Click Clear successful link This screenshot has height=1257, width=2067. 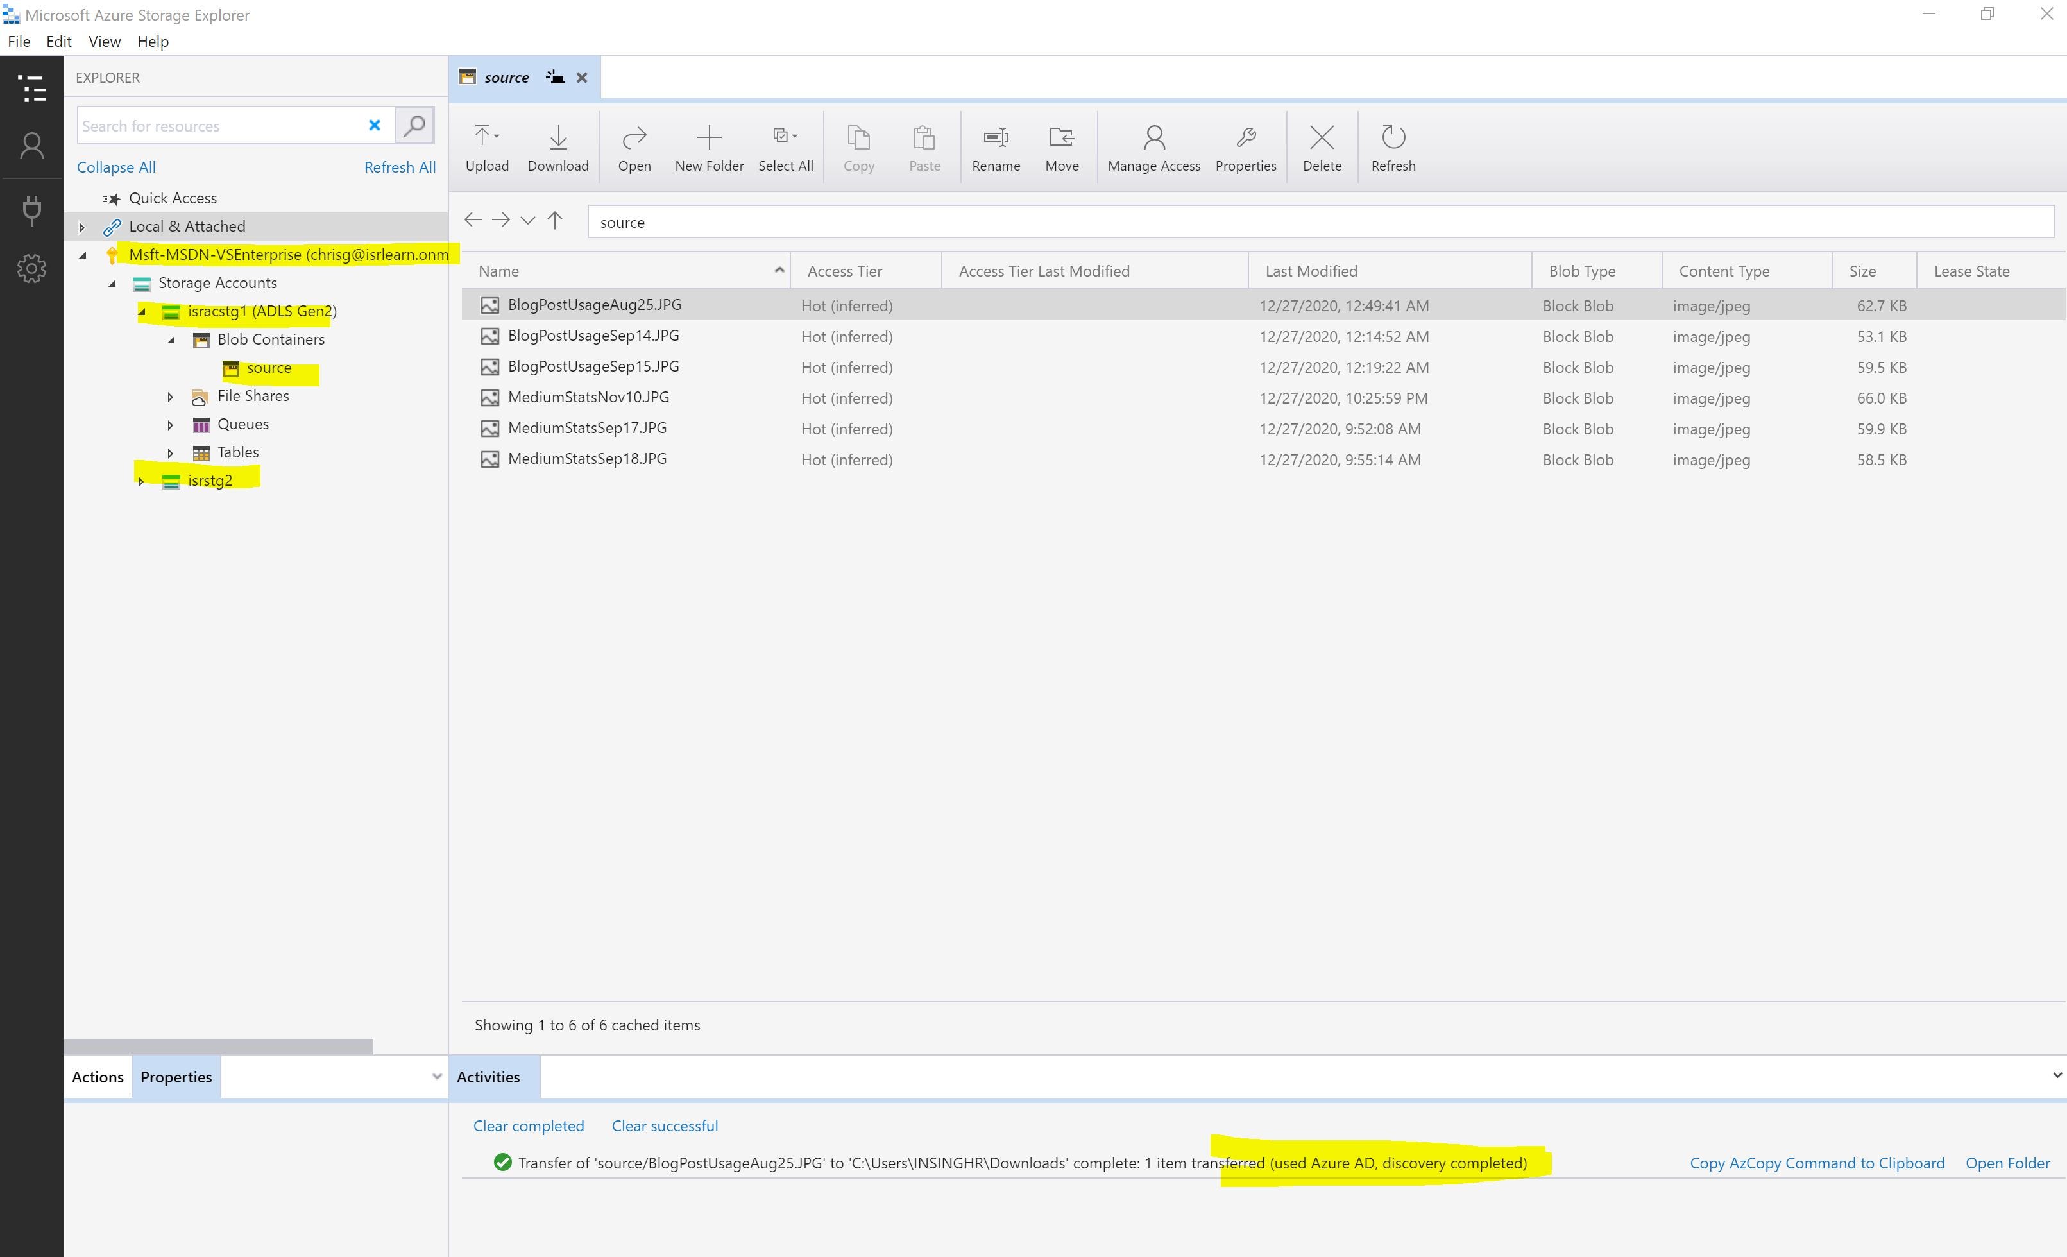(665, 1126)
